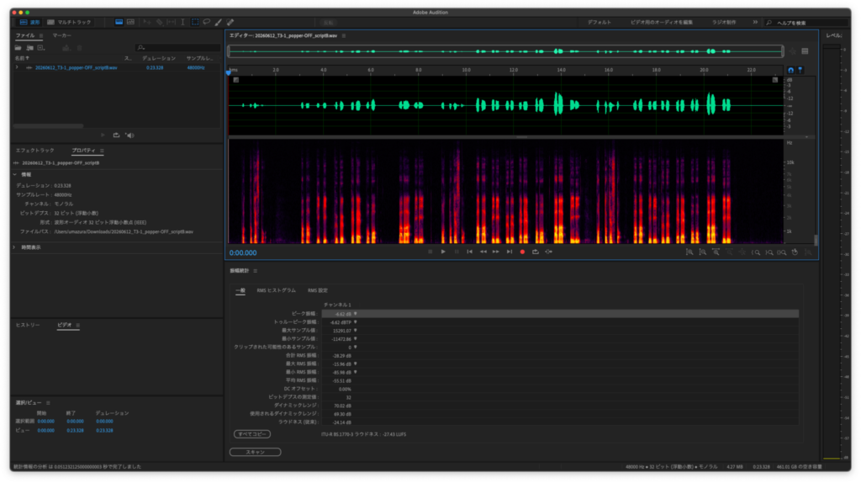Switch to the エフェクトラック tab
The height and width of the screenshot is (483, 861).
(34, 151)
